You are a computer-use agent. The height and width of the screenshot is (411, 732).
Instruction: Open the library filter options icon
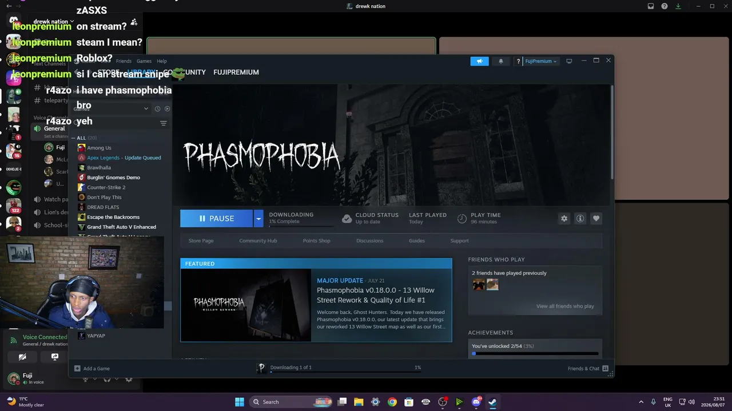click(164, 123)
